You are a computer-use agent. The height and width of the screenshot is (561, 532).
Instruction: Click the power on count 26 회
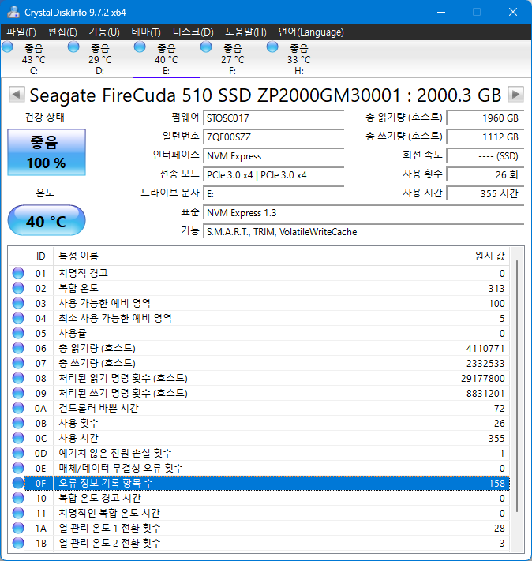(x=485, y=174)
